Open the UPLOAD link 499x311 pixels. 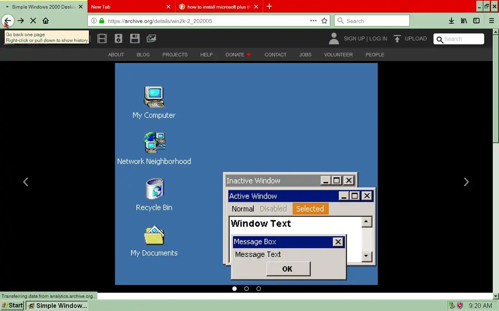pos(416,38)
